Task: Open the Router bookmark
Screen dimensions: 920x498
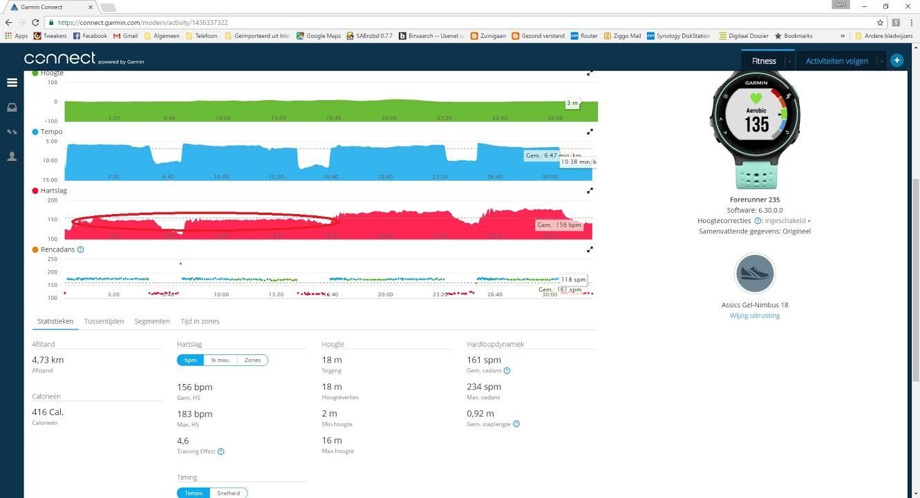Action: pos(585,36)
